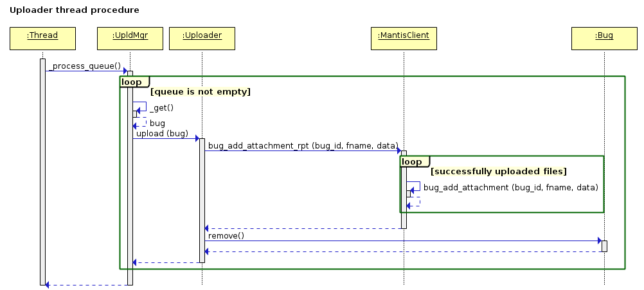Click the activation bar on the Bug lifeline
644x290 pixels.
pos(604,246)
